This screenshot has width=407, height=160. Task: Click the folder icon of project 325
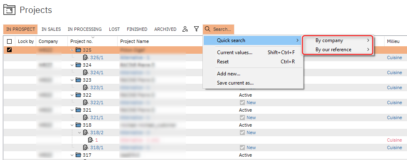78,50
